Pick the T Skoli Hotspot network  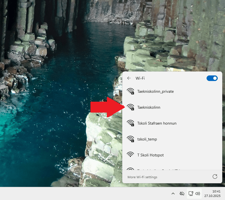pos(150,155)
